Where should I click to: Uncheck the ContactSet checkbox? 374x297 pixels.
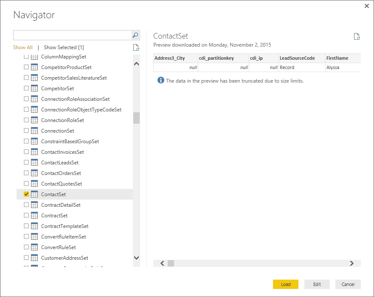point(26,194)
